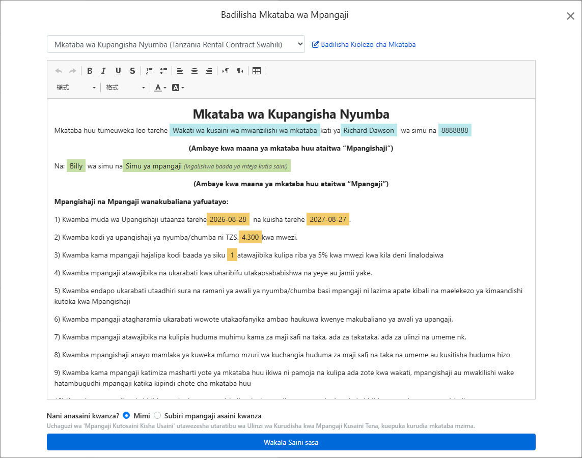Center align the text

[x=195, y=71]
